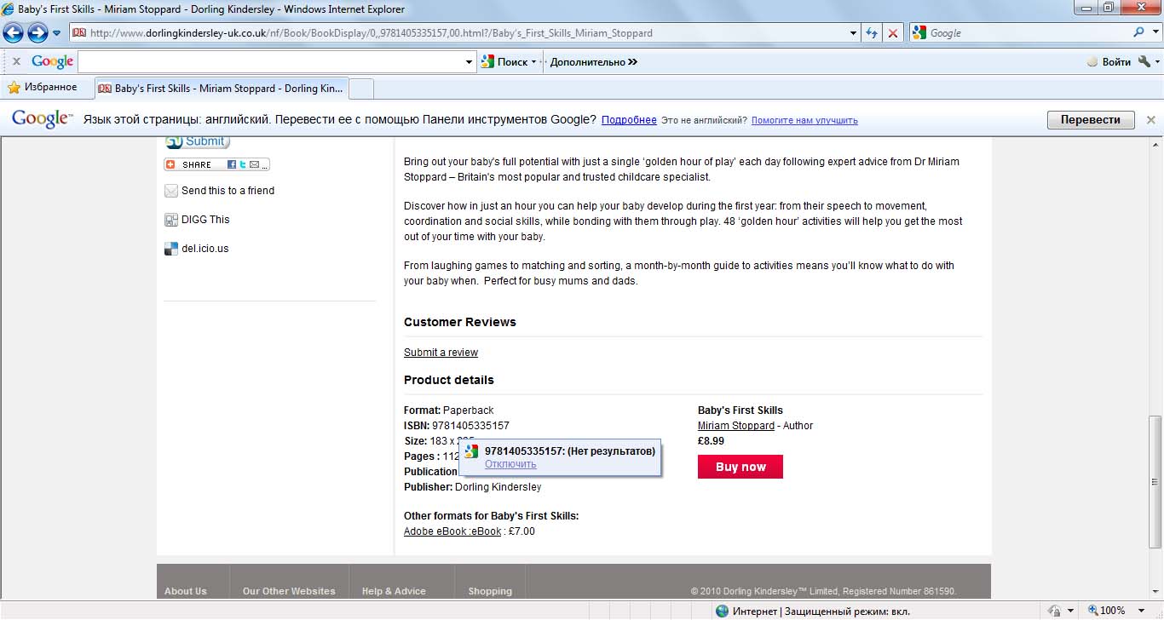Click the Customer Reviews heading

[460, 322]
